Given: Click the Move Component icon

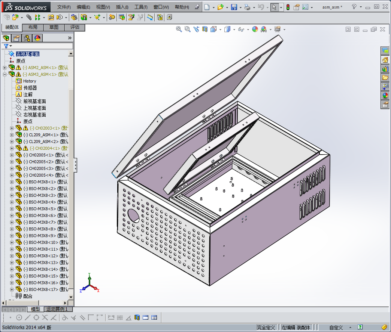Looking at the screenshot, I should [x=60, y=17].
